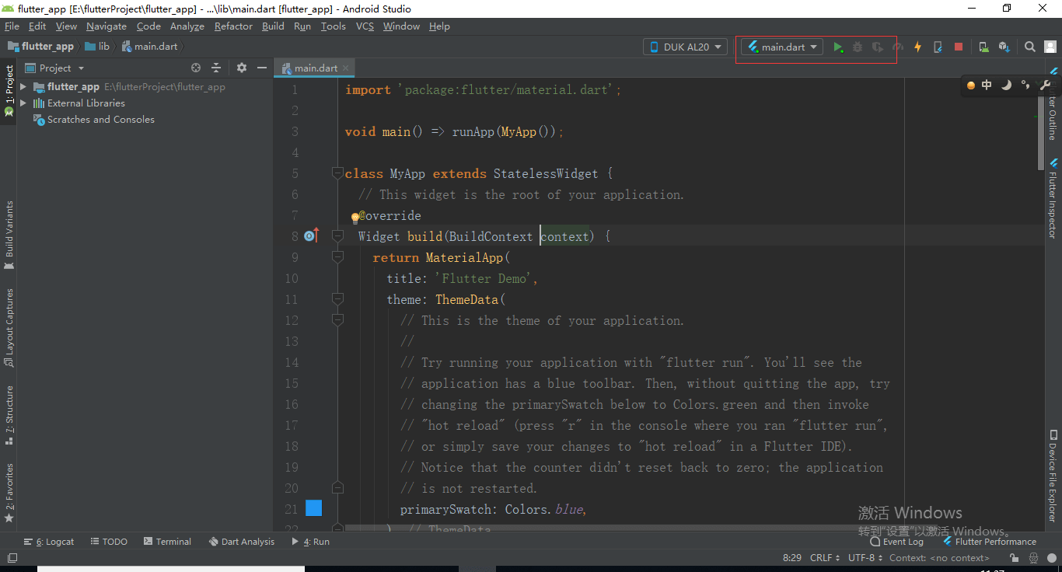Click the override gutter icon on line 8
1062x572 pixels.
click(311, 235)
